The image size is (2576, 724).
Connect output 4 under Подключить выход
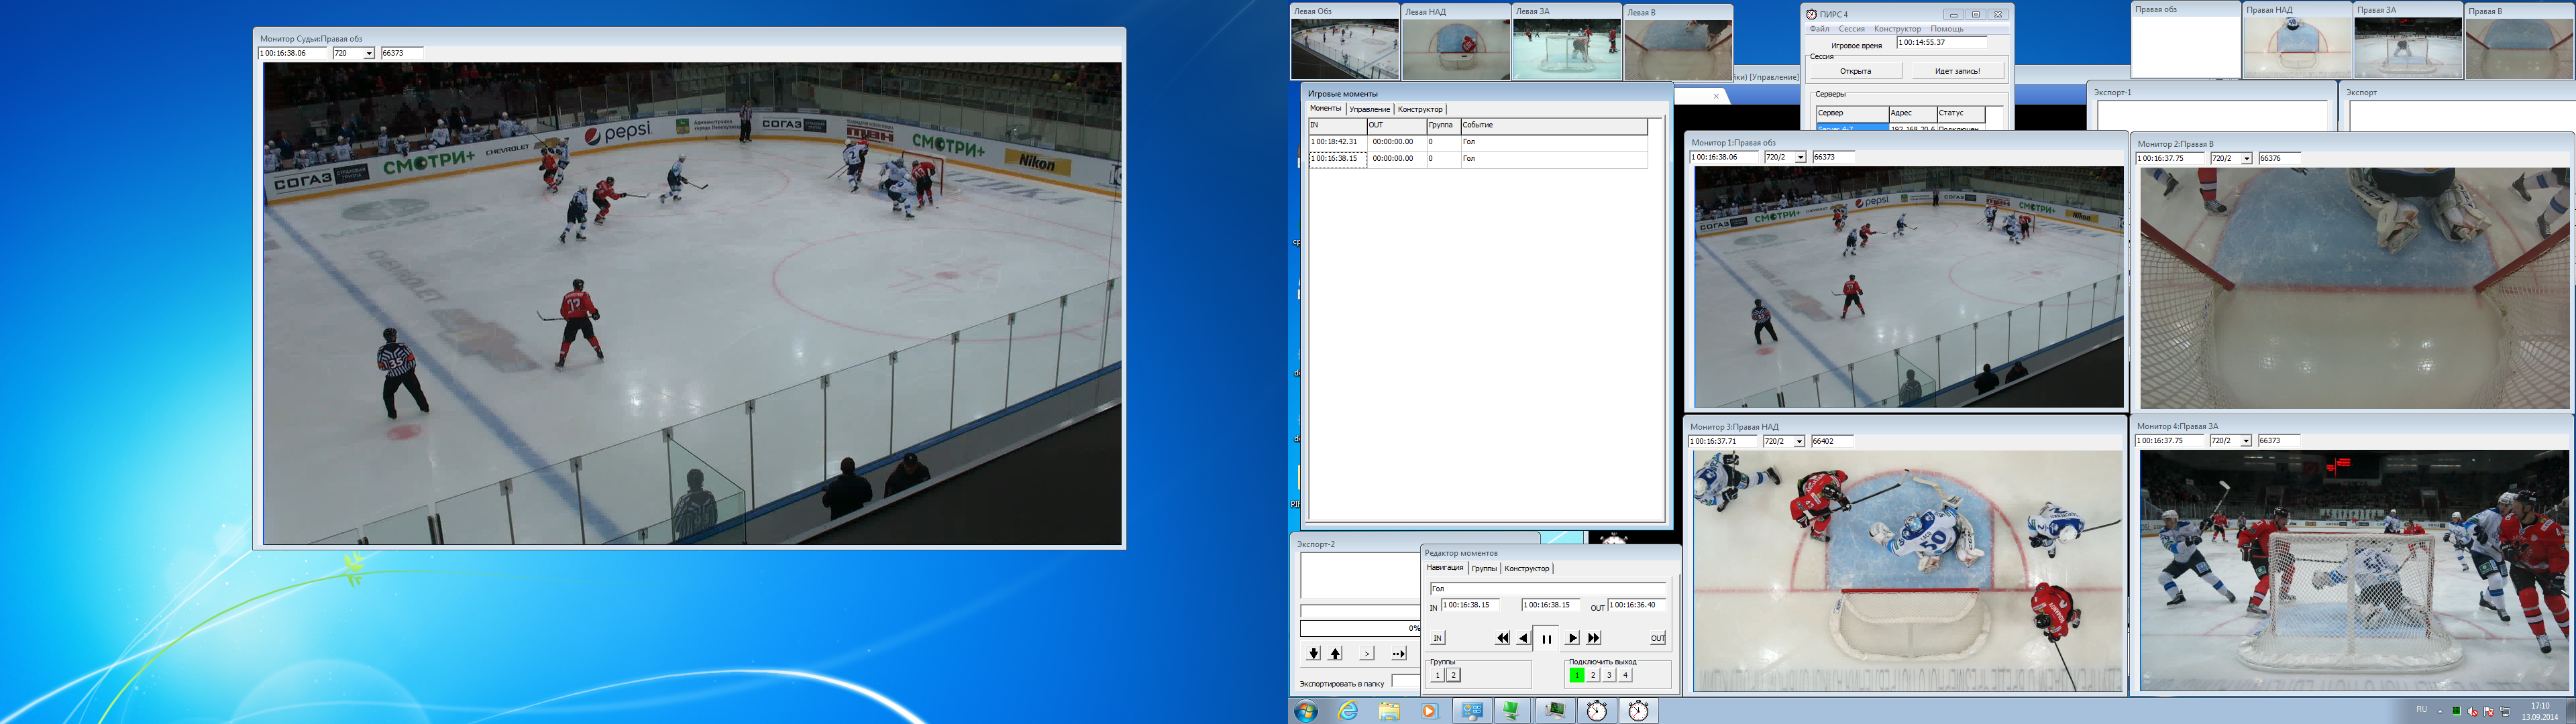click(1625, 675)
